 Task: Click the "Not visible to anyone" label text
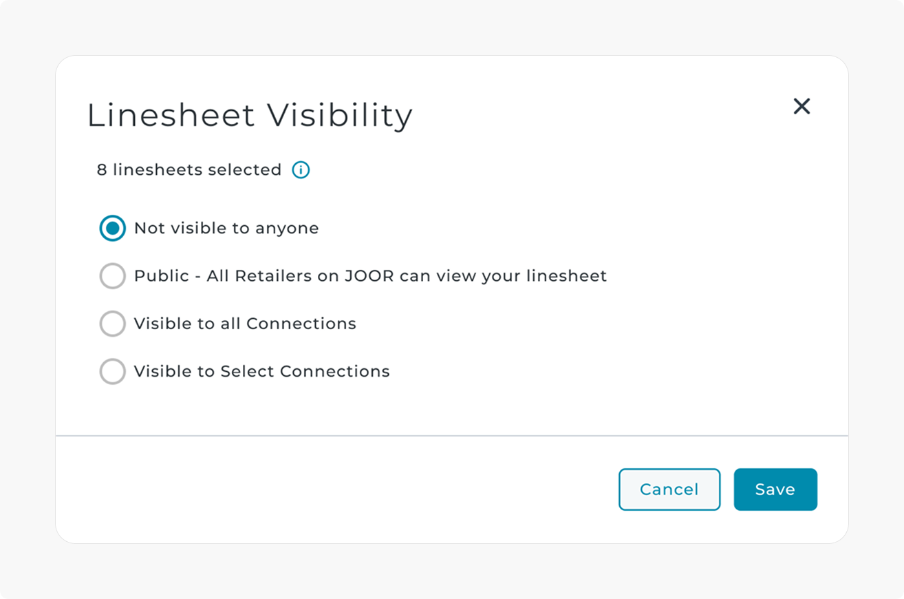[226, 229]
